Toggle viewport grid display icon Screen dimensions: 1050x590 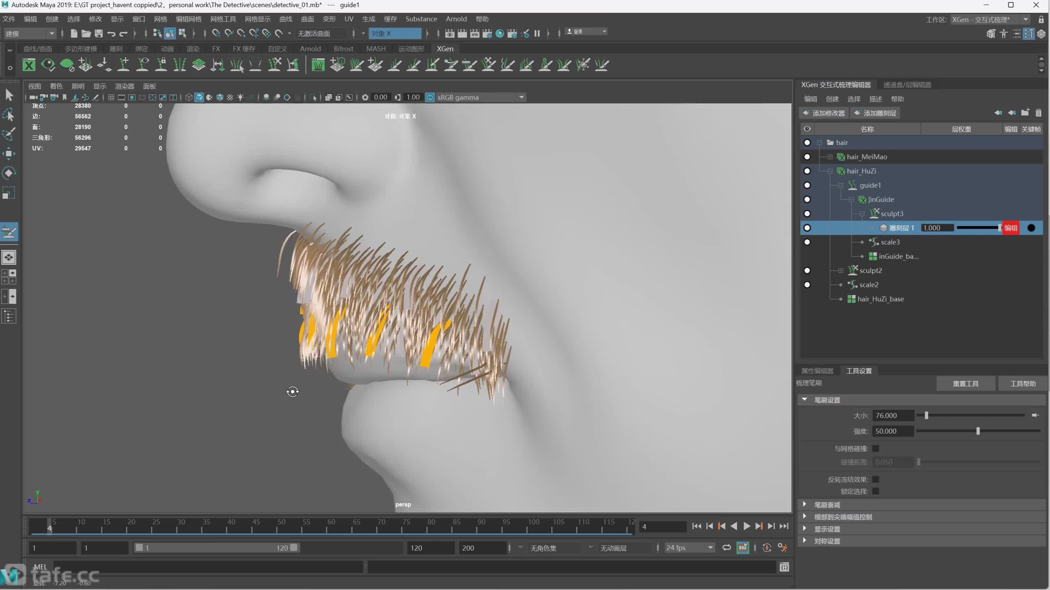(111, 97)
